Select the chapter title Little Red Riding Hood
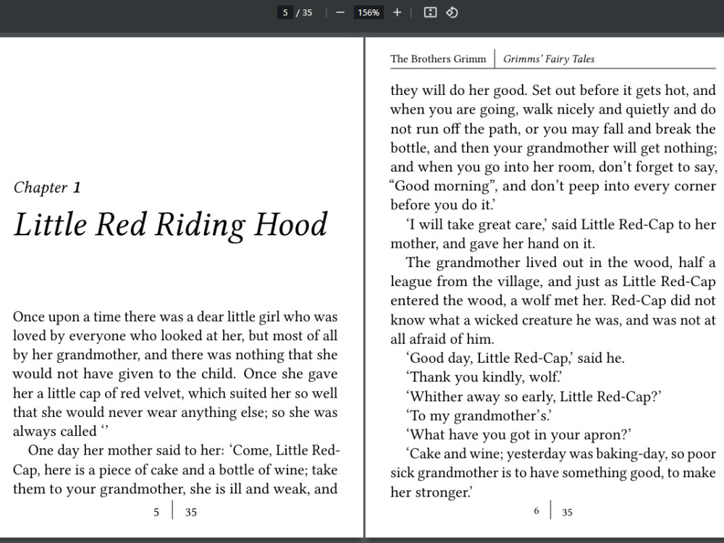 [170, 225]
